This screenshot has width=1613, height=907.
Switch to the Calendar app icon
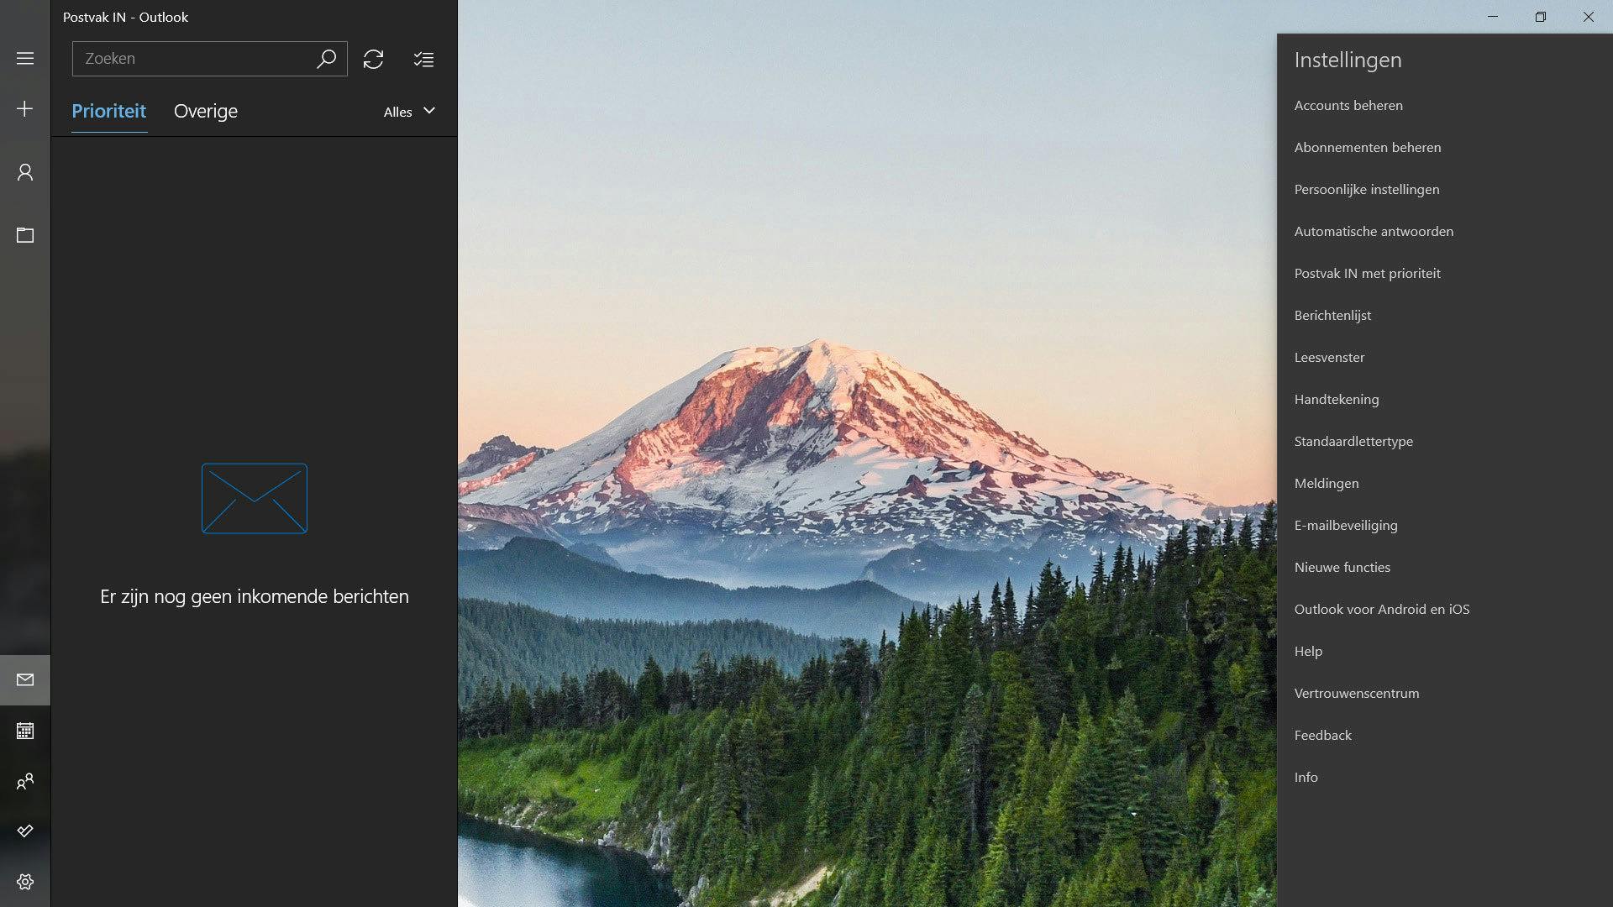point(25,731)
